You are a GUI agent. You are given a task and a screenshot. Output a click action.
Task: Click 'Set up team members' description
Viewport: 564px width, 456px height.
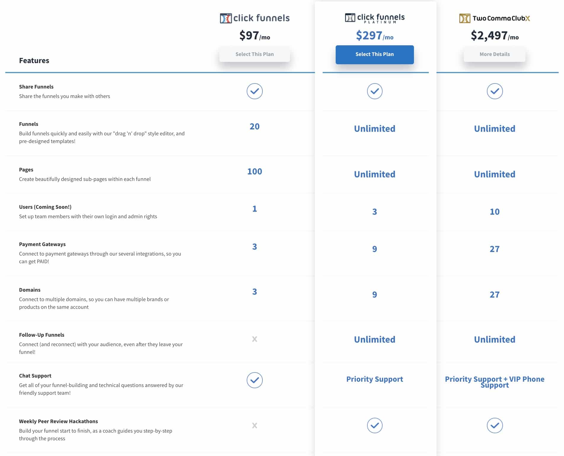(x=88, y=216)
